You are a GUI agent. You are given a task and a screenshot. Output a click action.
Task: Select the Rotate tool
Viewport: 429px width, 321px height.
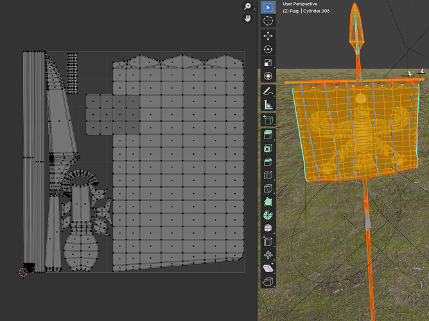[268, 49]
